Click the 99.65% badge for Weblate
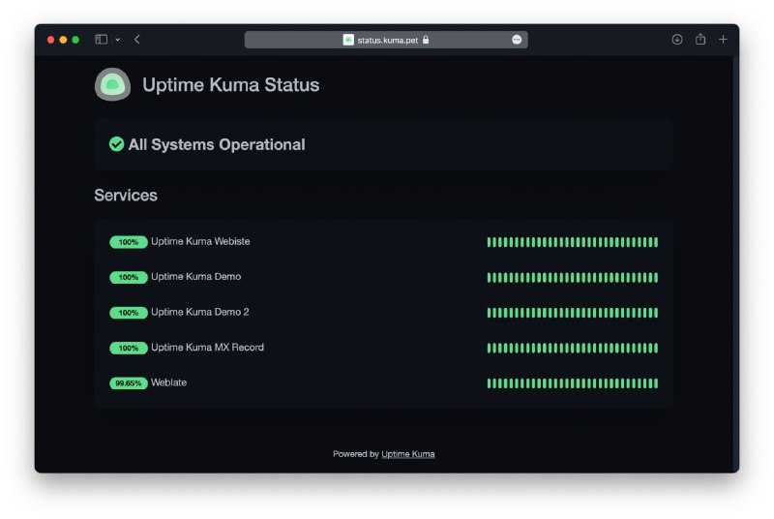 tap(129, 383)
